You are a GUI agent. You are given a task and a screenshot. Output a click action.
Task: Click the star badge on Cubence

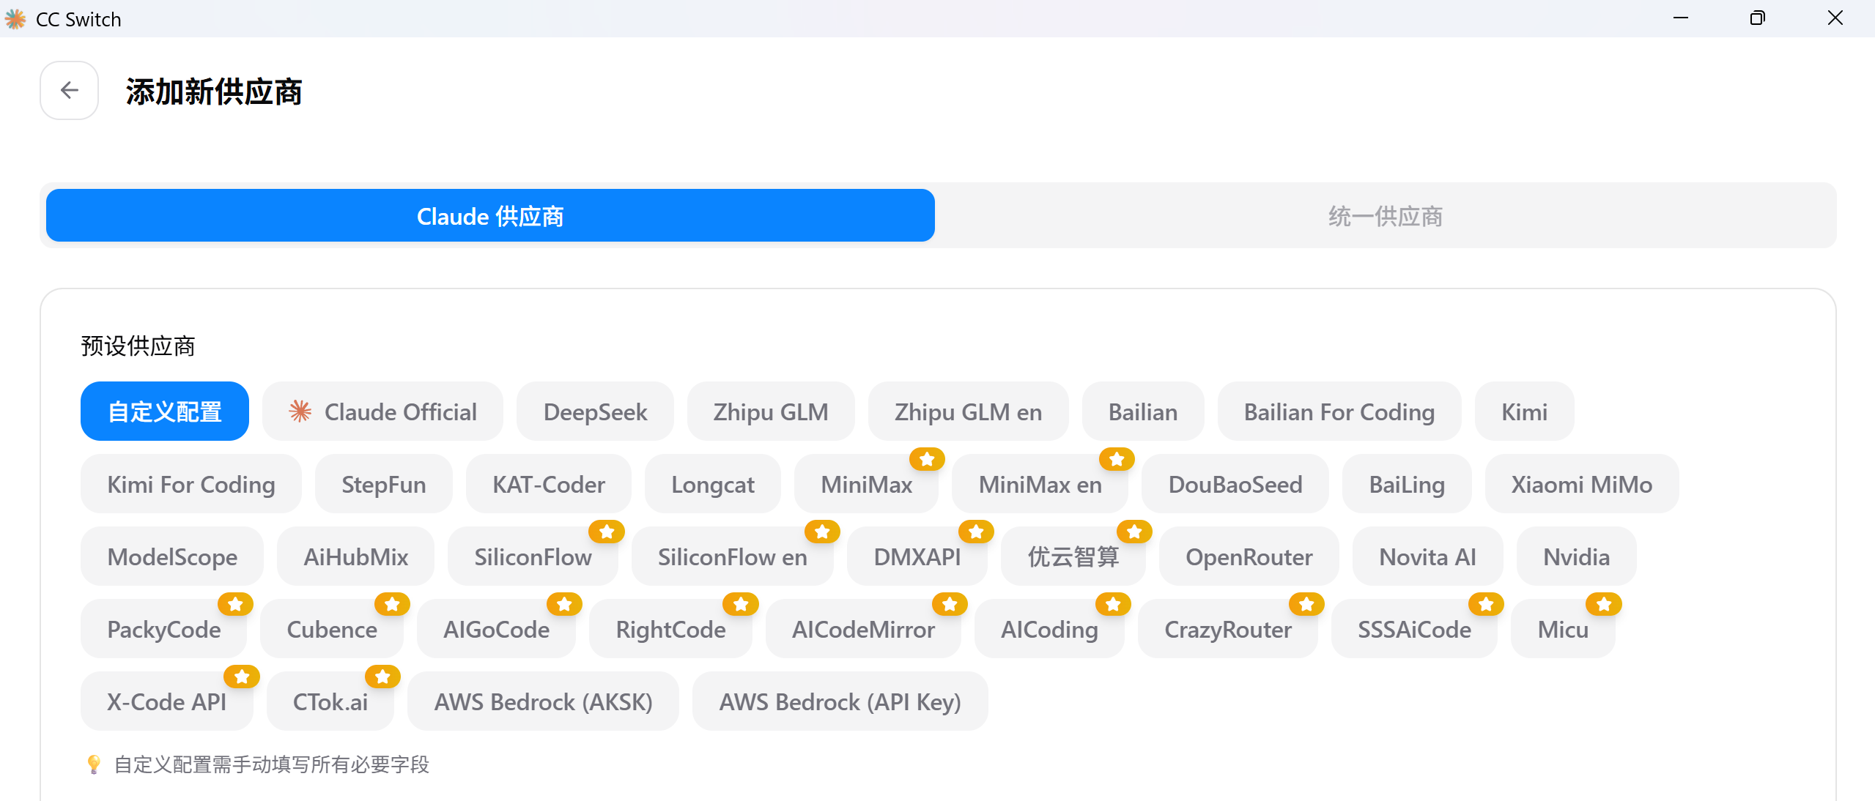pyautogui.click(x=392, y=604)
